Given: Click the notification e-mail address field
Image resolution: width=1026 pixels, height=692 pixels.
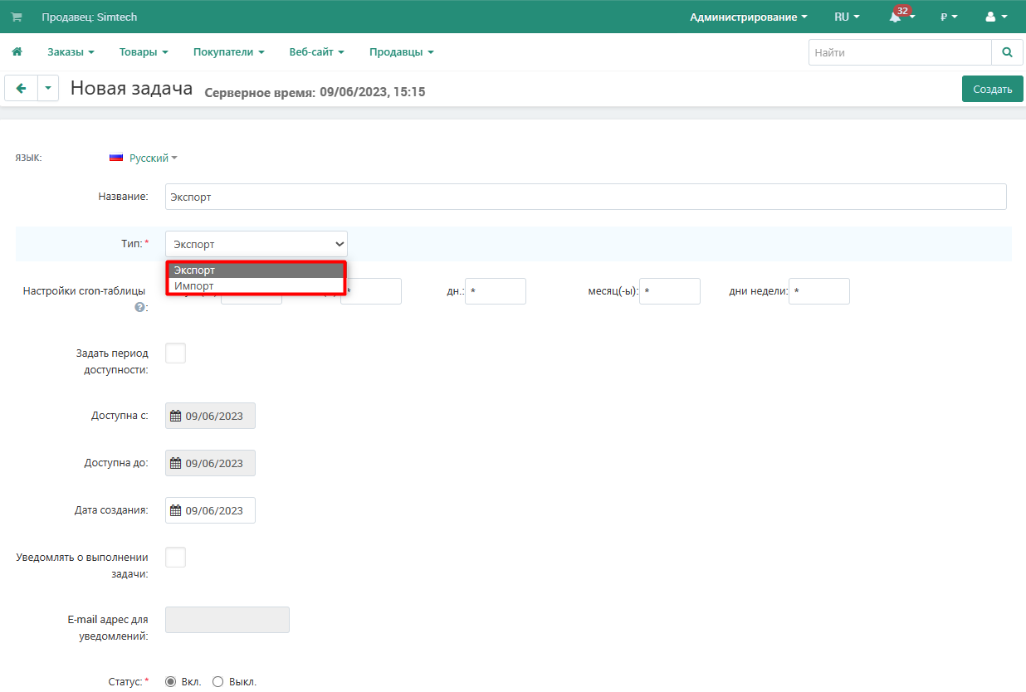Looking at the screenshot, I should tap(227, 620).
